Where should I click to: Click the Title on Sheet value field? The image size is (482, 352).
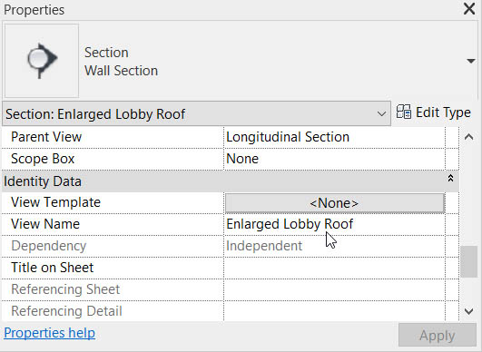point(334,268)
